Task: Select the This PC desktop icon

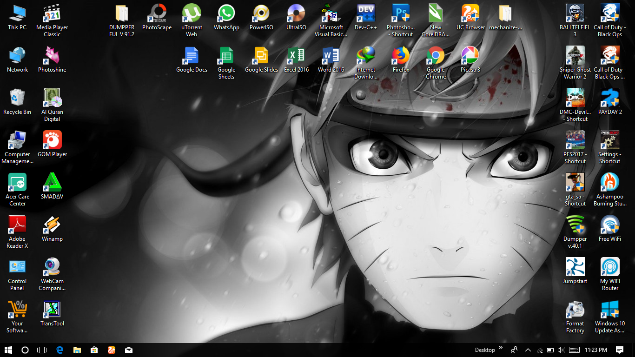Action: pyautogui.click(x=17, y=13)
